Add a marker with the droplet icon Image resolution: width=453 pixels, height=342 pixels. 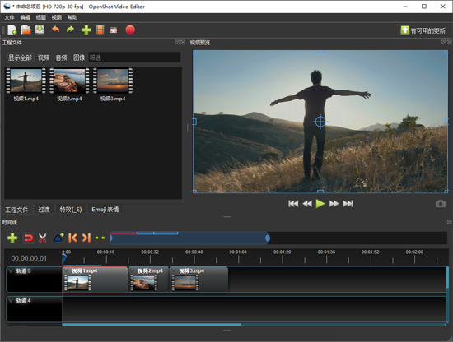pyautogui.click(x=59, y=238)
